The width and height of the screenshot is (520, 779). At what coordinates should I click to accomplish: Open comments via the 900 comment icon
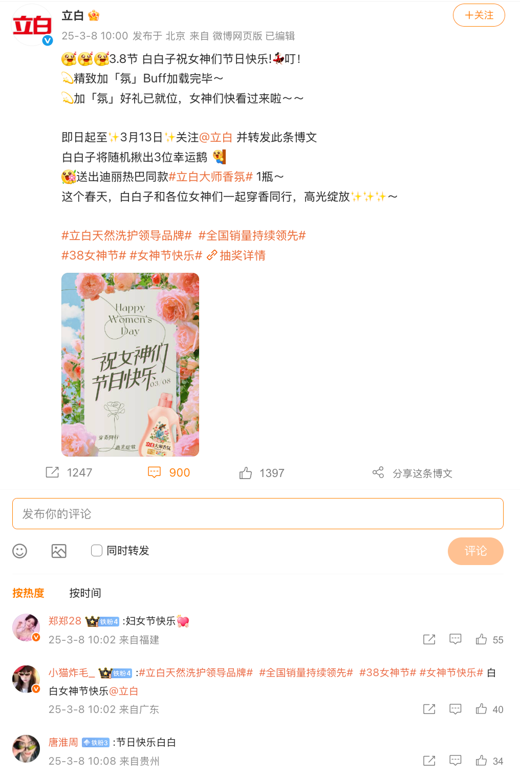[x=154, y=472]
